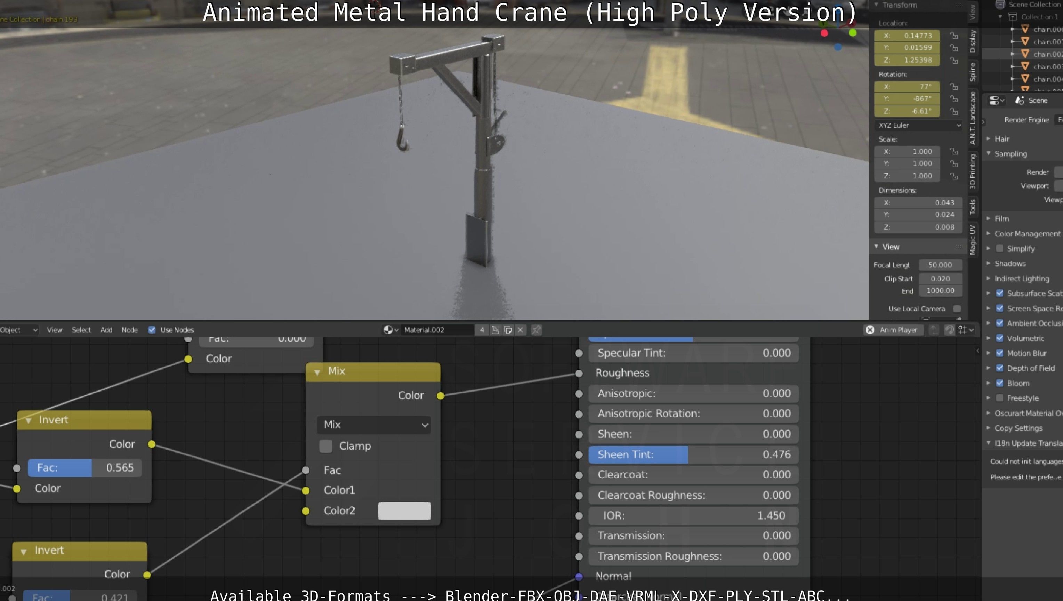Lock the Rotation Z value with the padlock
Image resolution: width=1063 pixels, height=601 pixels.
(x=954, y=111)
